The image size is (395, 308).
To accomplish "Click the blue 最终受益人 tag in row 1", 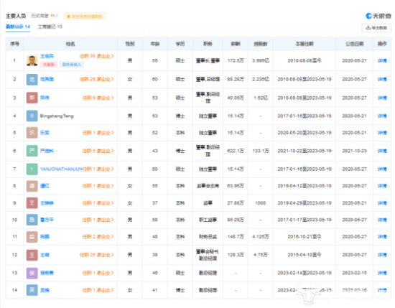I will tap(72, 65).
